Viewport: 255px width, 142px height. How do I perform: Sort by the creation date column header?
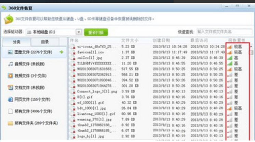pos(160,40)
